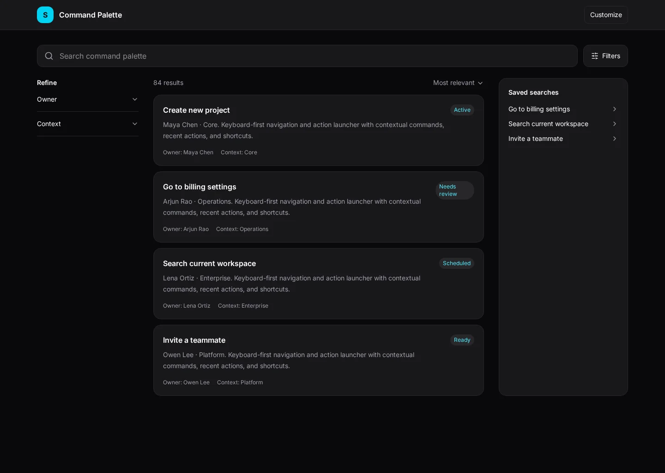Viewport: 665px width, 473px height.
Task: Click chevron next to saved Search current workspace
Action: [615, 124]
